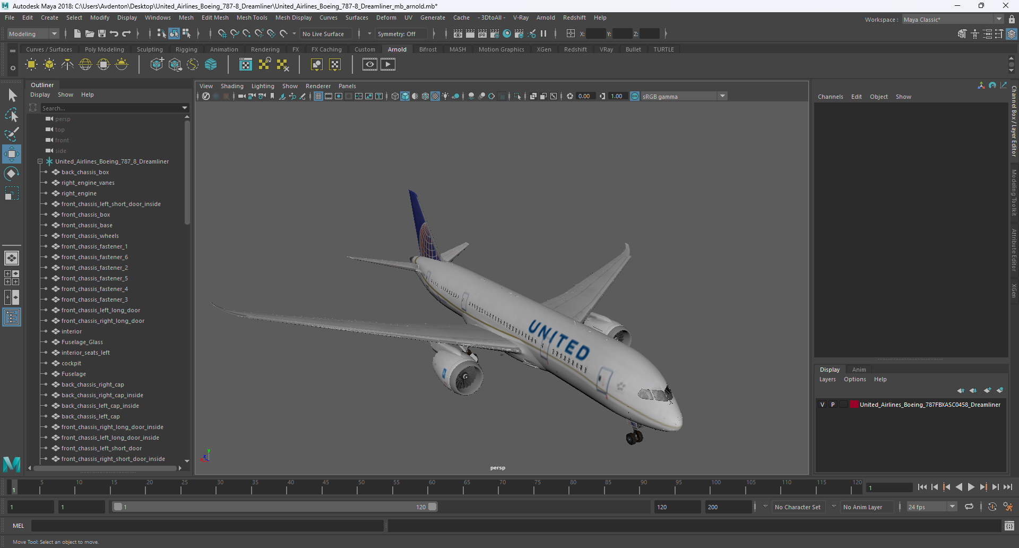Create Arnold curve collector
The image size is (1019, 548).
point(193,65)
